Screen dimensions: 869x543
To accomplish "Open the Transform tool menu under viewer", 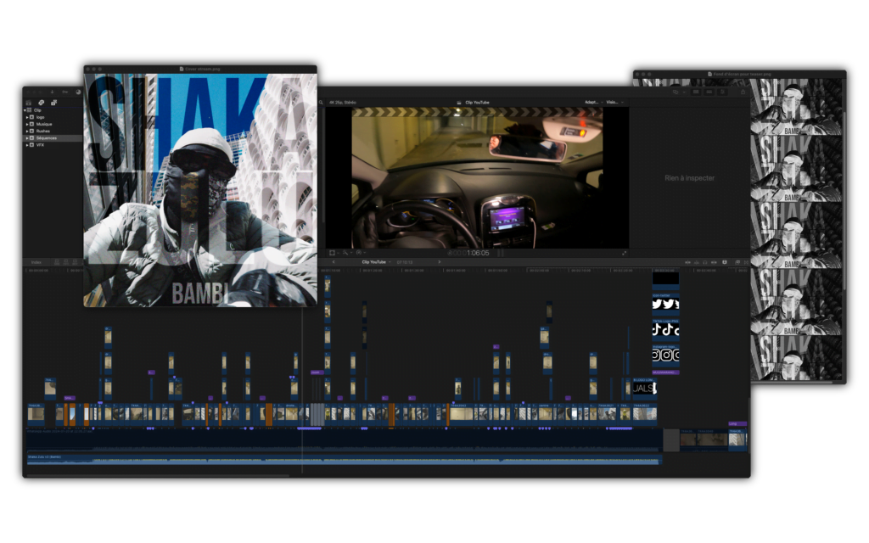I will pos(333,253).
